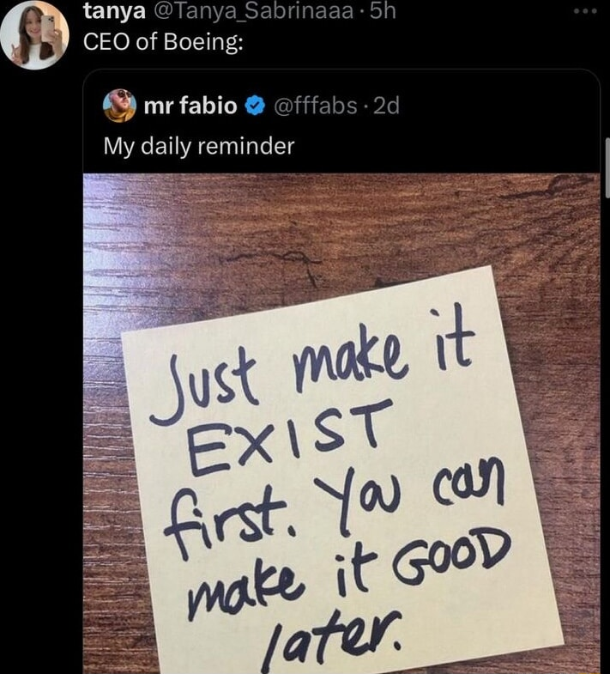Screen dimensions: 610x674
Task: Click the scrollbar handle on right edge
Action: 607,167
